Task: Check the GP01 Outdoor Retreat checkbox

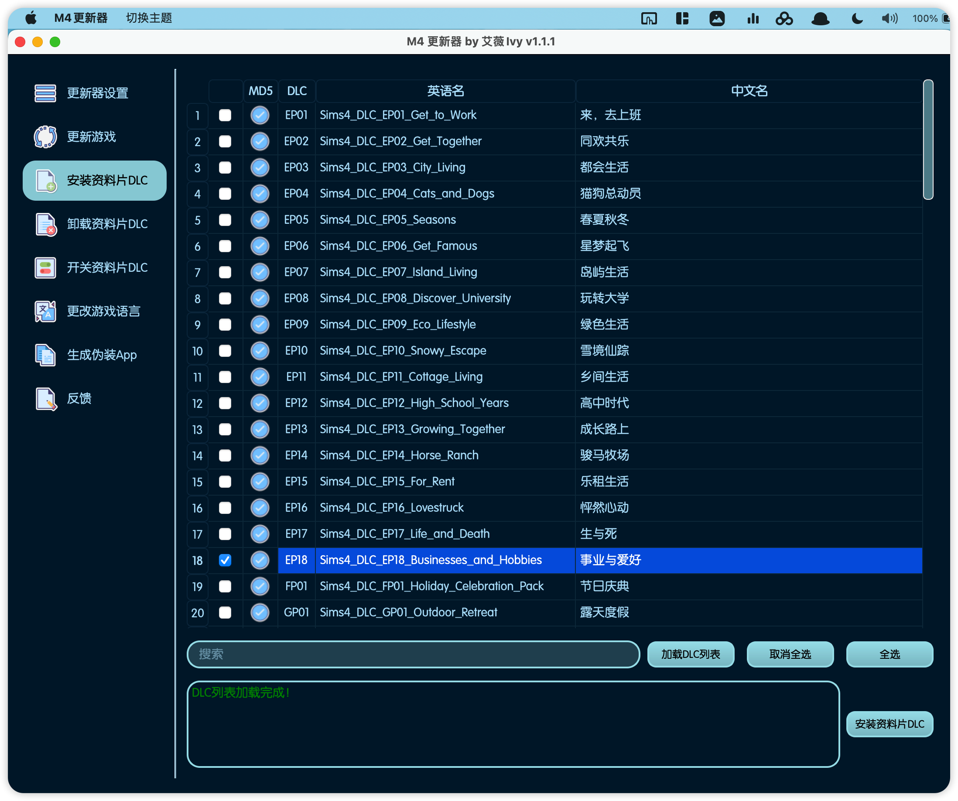Action: [x=225, y=613]
